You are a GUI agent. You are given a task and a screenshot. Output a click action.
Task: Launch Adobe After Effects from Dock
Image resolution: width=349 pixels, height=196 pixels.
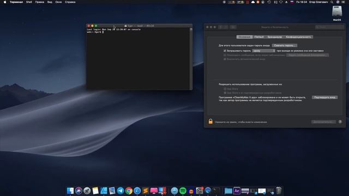[237, 191]
